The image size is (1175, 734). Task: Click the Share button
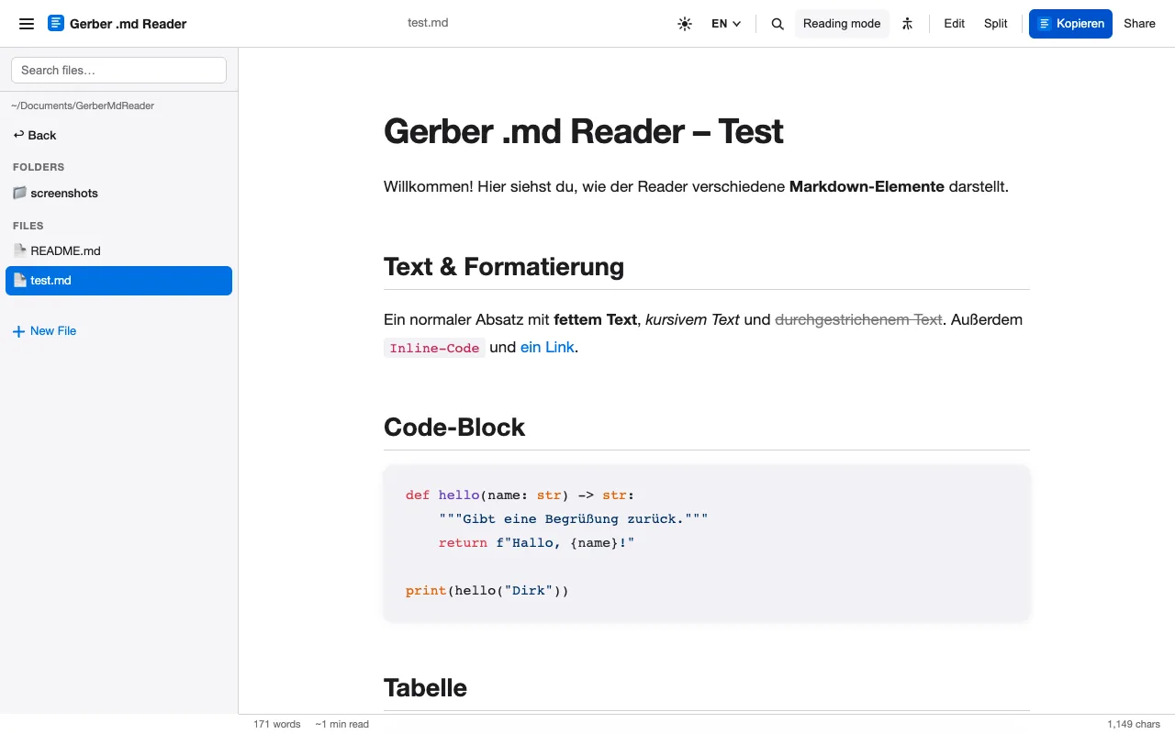click(x=1139, y=24)
